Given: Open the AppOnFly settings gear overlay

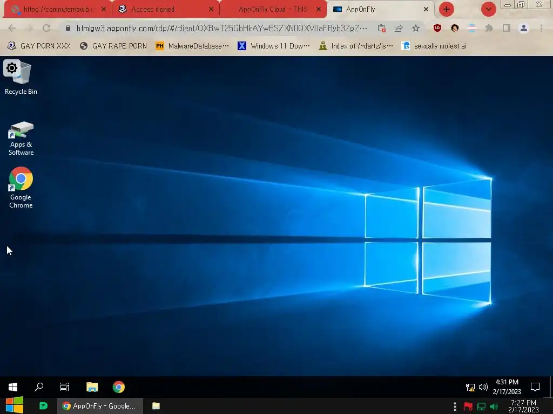Looking at the screenshot, I should coord(12,68).
